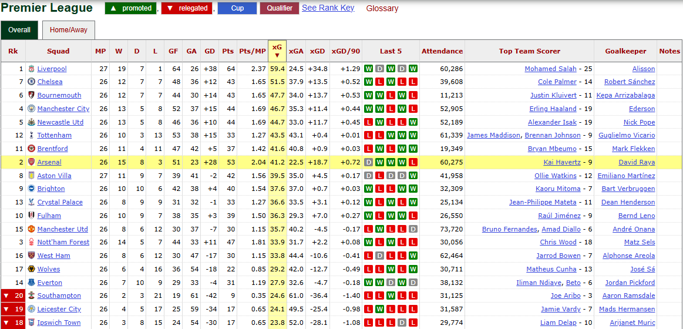Sort table by Pts/MP column header
This screenshot has width=683, height=329.
pyautogui.click(x=252, y=51)
